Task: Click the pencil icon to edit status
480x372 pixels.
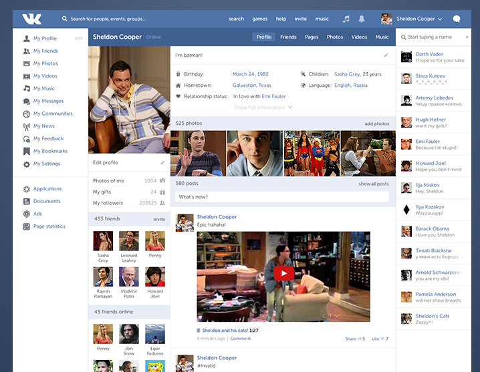Action: coord(386,55)
